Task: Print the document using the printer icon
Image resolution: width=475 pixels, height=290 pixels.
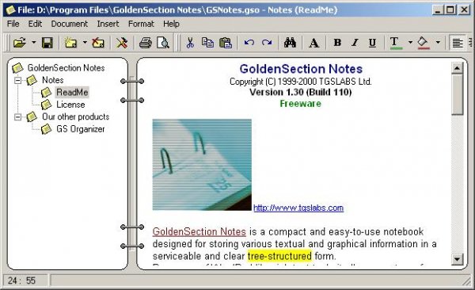Action: (x=146, y=43)
